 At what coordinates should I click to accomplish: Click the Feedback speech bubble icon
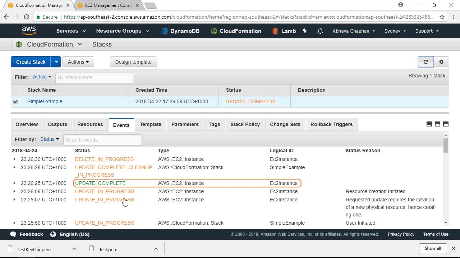pos(13,234)
